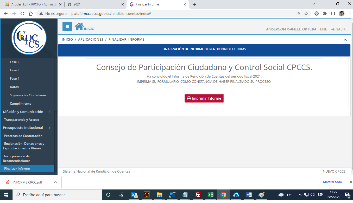Click the No es seguro warning
353x203 pixels.
click(53, 14)
